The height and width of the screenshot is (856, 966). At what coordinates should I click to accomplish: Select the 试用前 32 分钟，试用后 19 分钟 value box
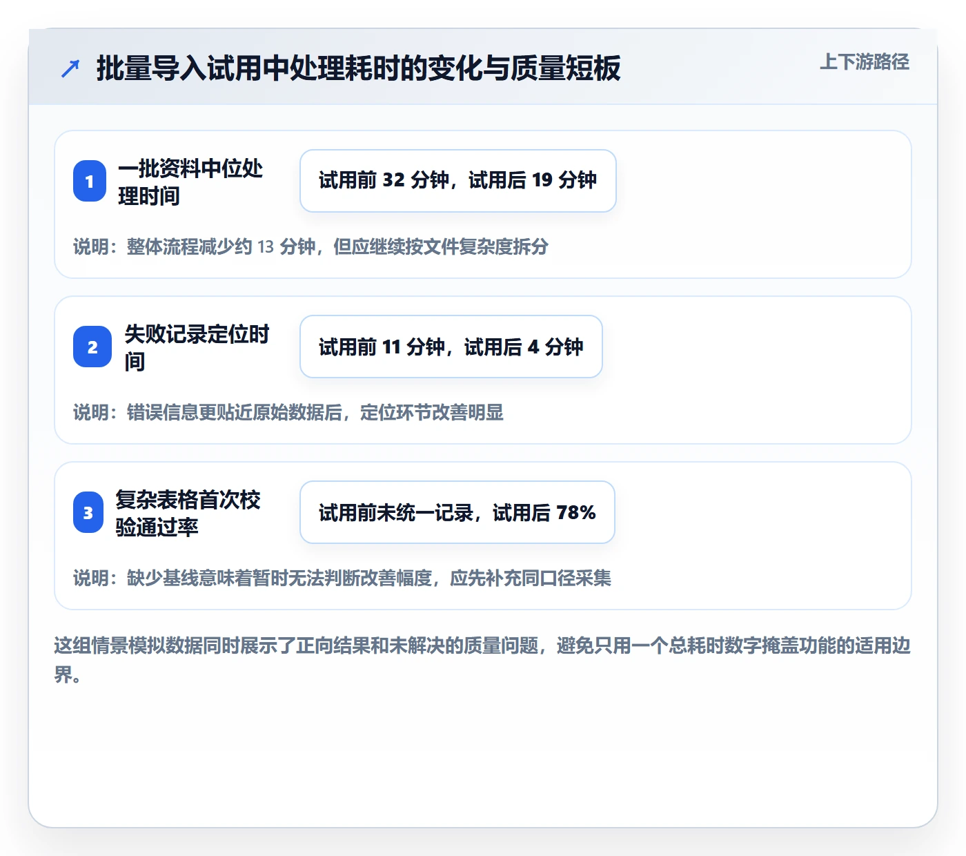[458, 181]
